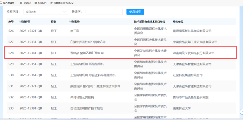Viewport: 243px width, 120px height.
Task: Click the 行业 column header
Action: [x=54, y=22]
